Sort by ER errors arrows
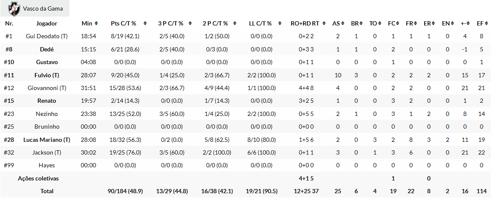The width and height of the screenshot is (493, 200). 433,23
